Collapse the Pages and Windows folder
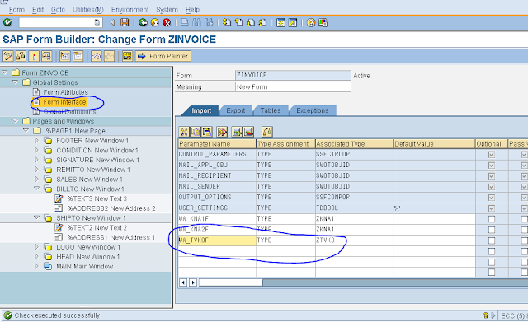This screenshot has width=528, height=322. [15, 121]
